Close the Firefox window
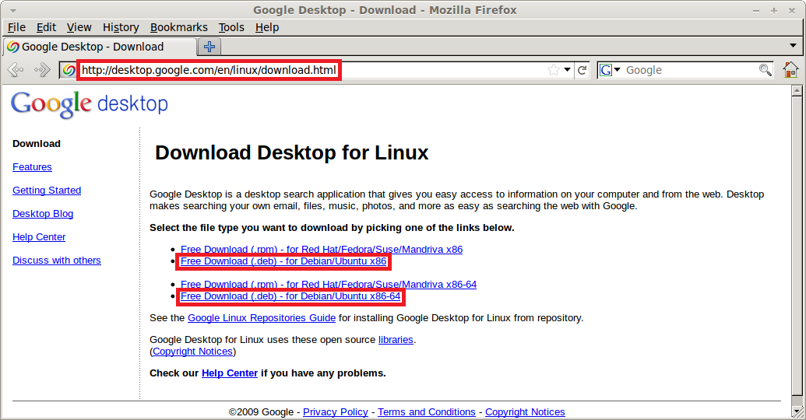The image size is (806, 420). tap(792, 10)
